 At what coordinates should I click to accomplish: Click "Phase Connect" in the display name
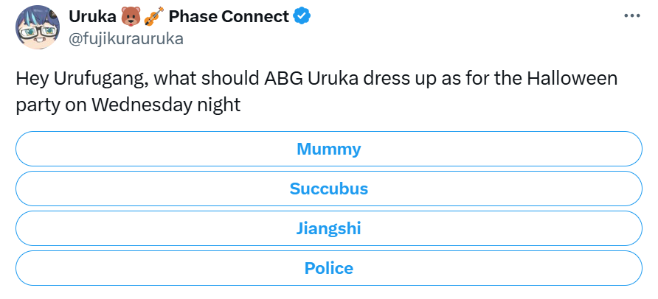point(229,17)
